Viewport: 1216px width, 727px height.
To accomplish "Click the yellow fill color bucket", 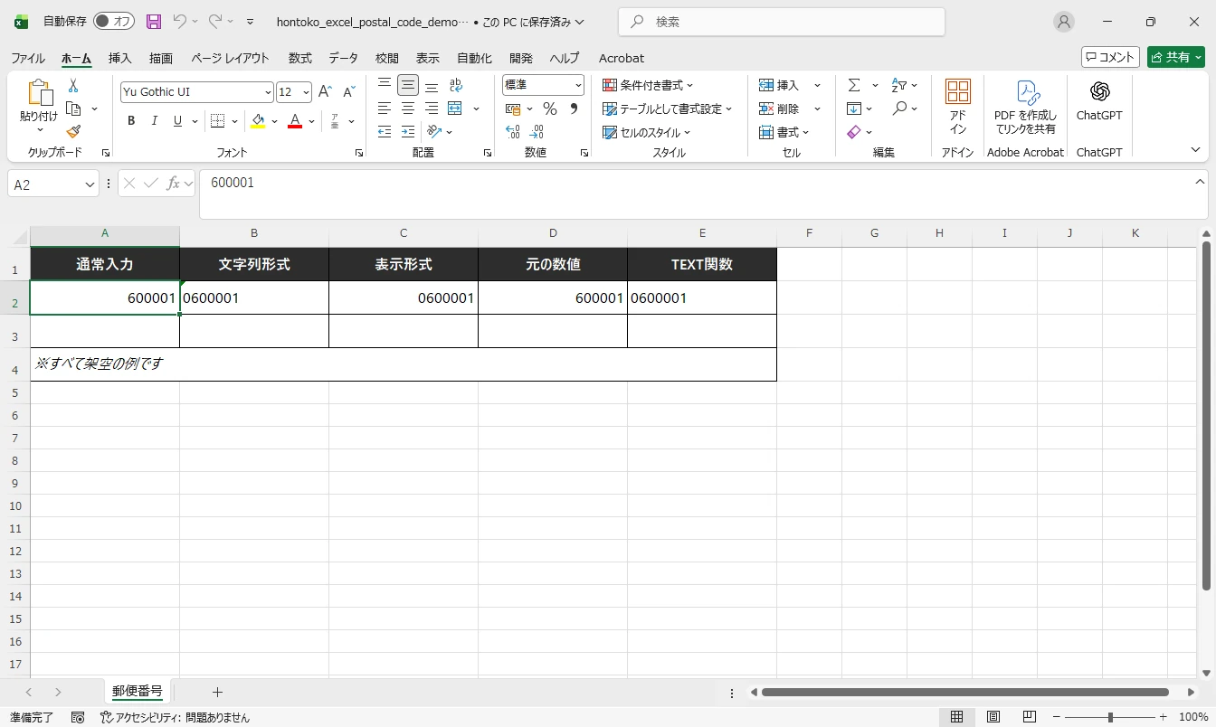I will point(258,121).
